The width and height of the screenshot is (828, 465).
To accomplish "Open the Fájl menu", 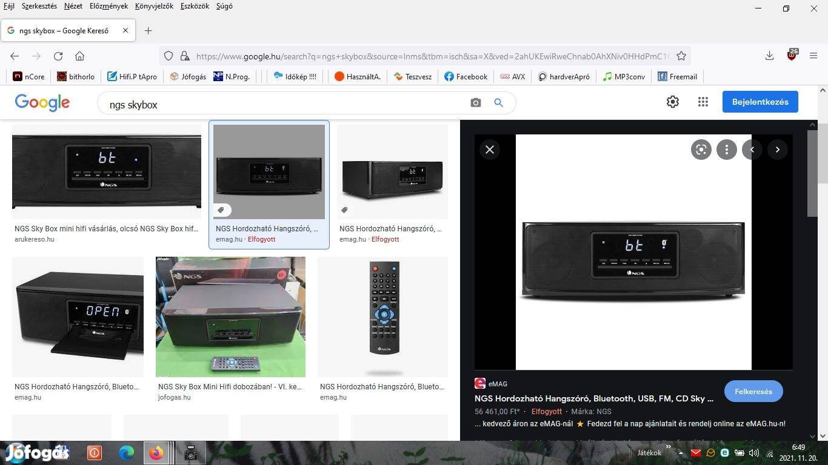I will (x=9, y=6).
